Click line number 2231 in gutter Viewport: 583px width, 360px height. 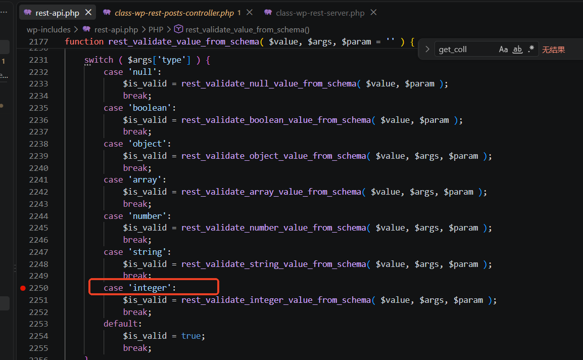39,60
